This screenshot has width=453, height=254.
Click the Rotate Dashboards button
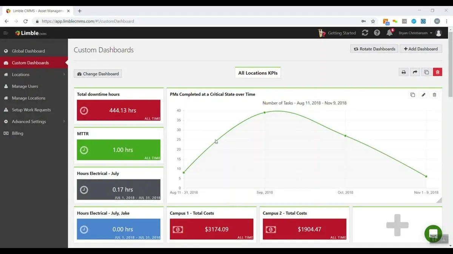point(374,49)
